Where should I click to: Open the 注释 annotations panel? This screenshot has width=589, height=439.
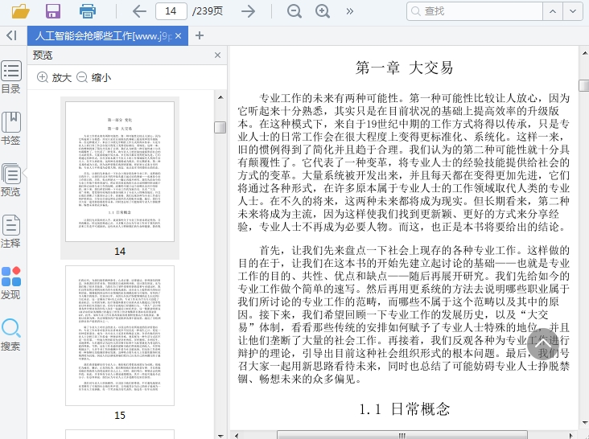click(x=11, y=232)
